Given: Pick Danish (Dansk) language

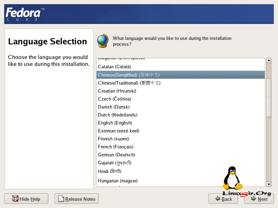Looking at the screenshot, I should [x=181, y=107].
